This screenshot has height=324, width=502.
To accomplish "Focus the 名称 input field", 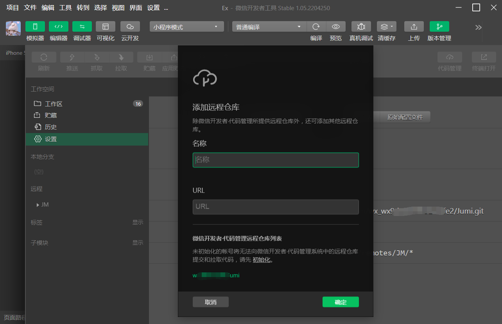I will [x=276, y=160].
